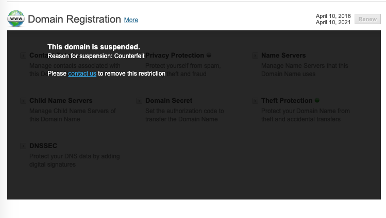The height and width of the screenshot is (218, 386).
Task: Click the arrow icon beside DNSSEC
Action: click(23, 146)
